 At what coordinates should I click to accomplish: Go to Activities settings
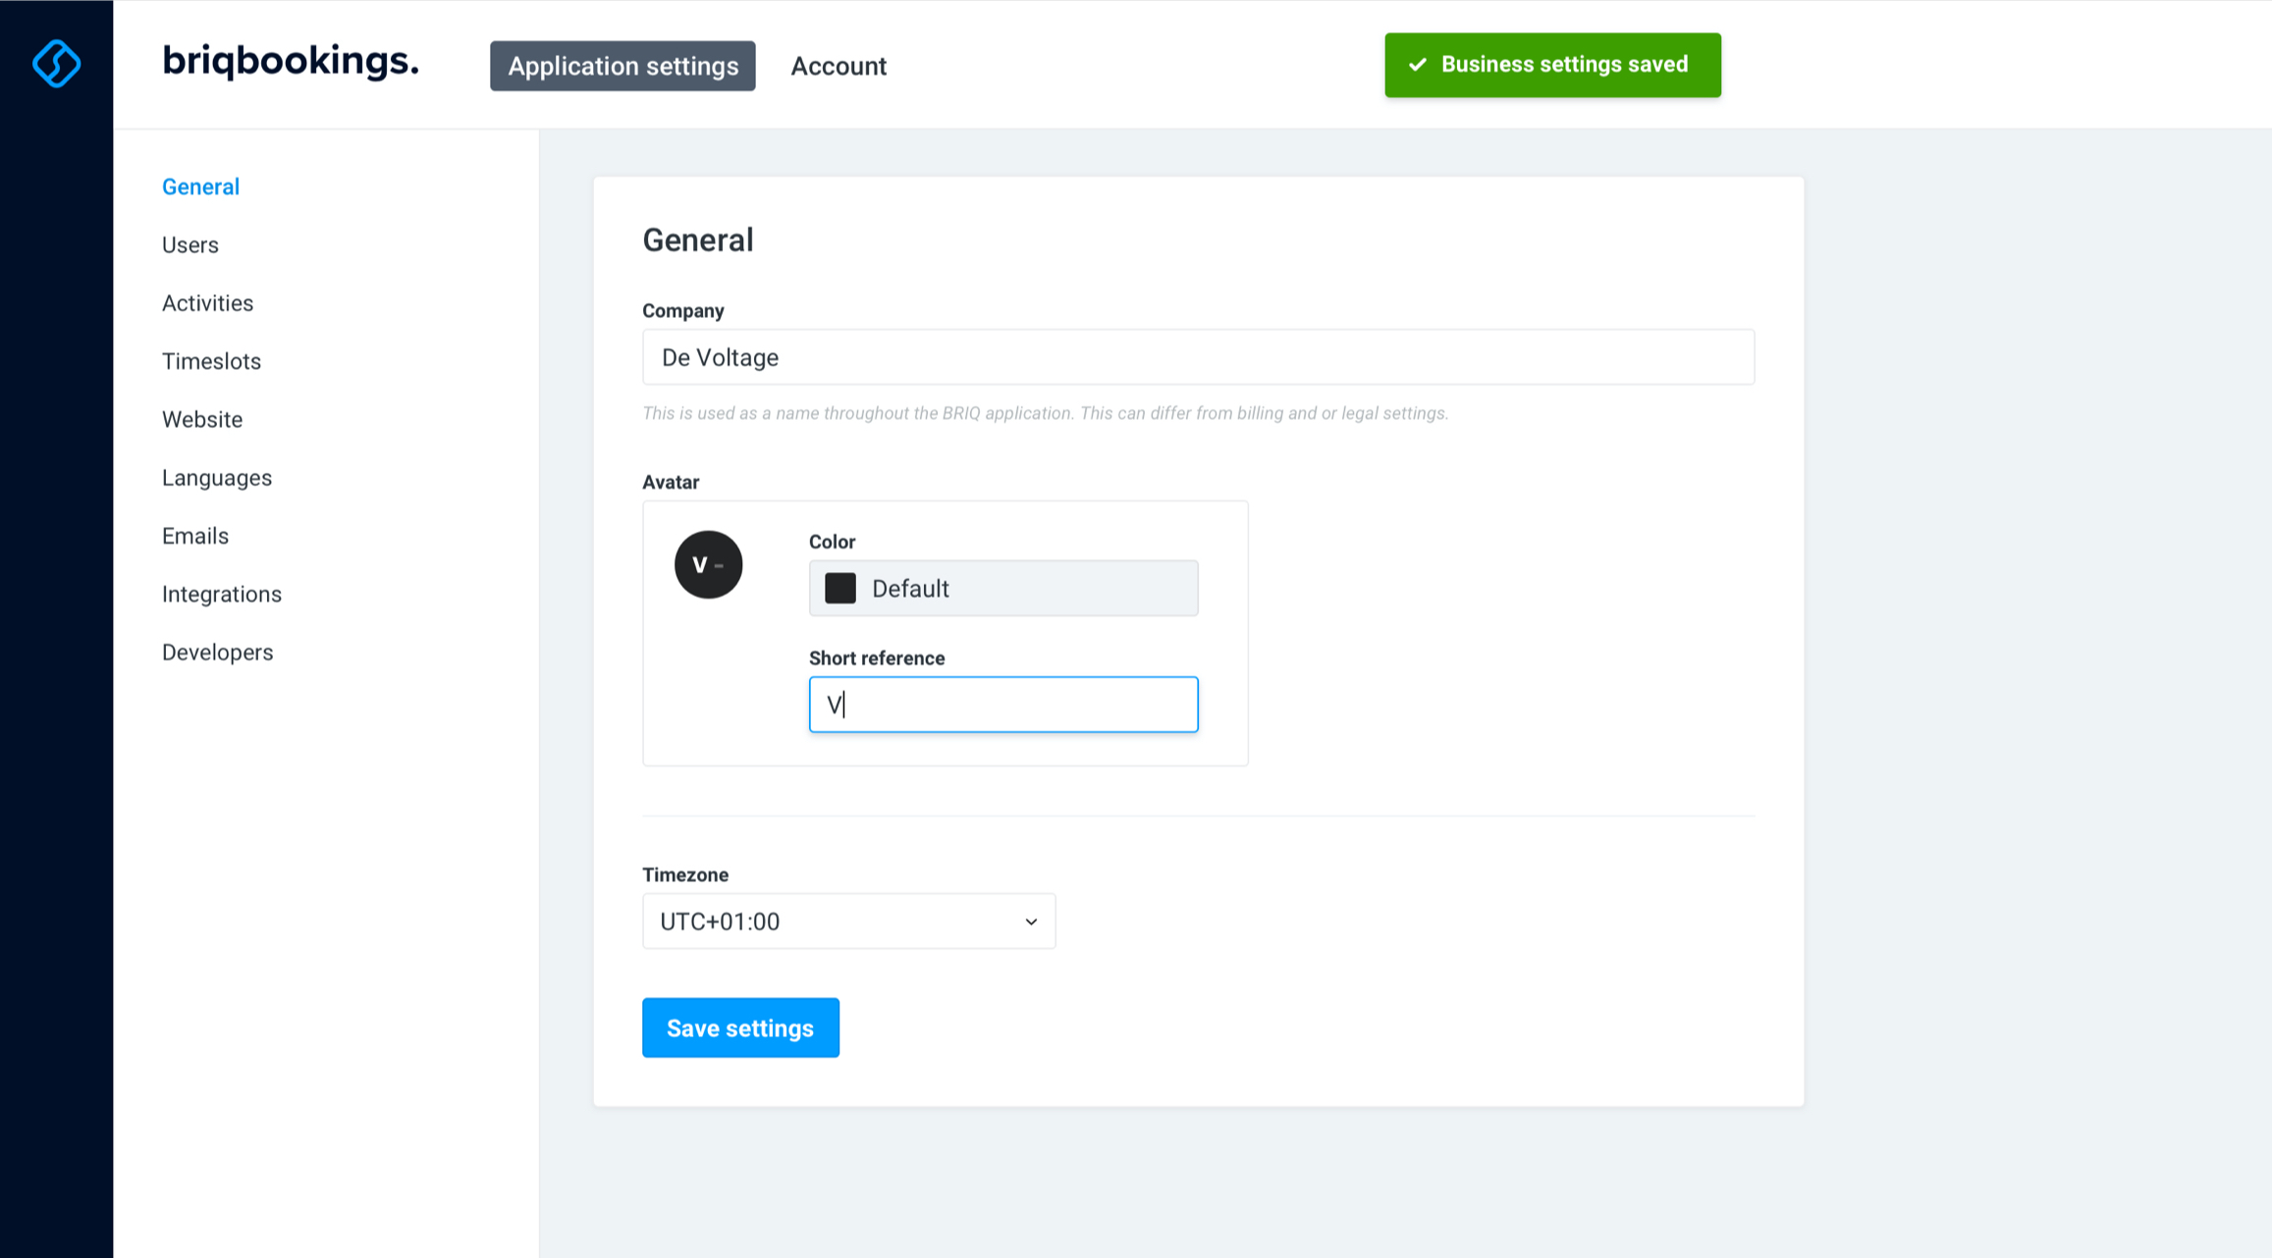pyautogui.click(x=207, y=303)
